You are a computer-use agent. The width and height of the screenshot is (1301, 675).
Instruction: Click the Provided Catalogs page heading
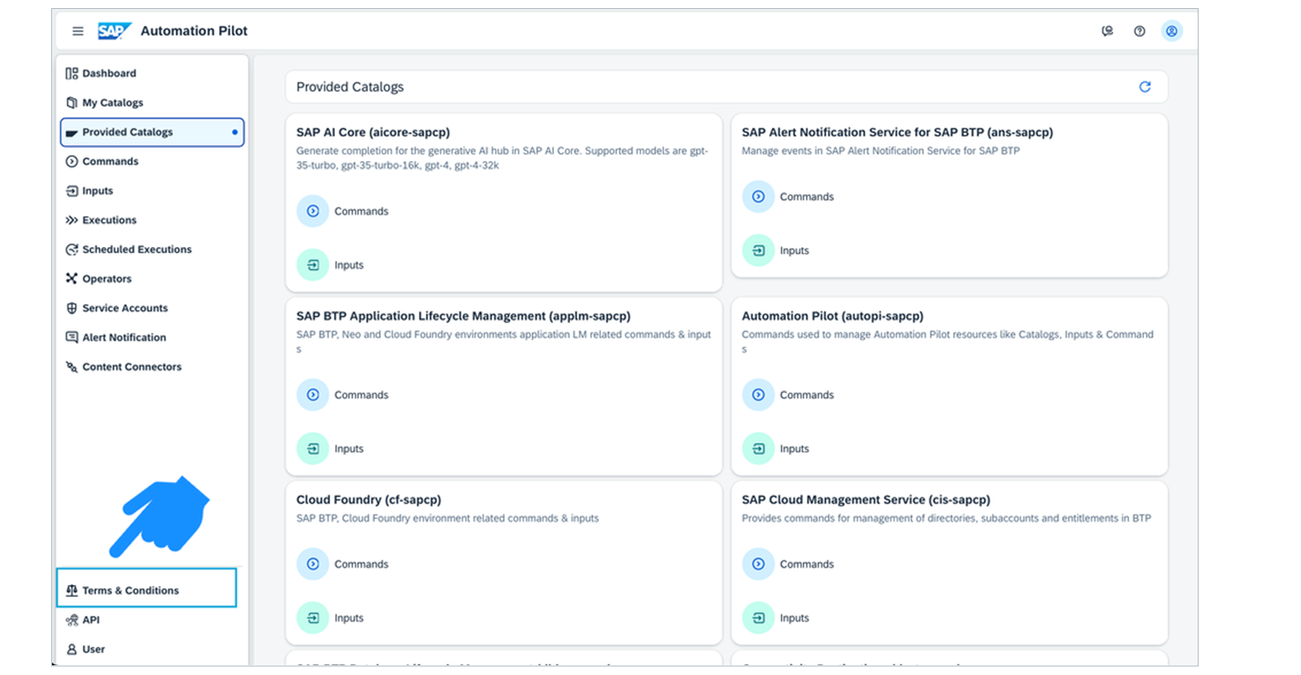[x=350, y=87]
